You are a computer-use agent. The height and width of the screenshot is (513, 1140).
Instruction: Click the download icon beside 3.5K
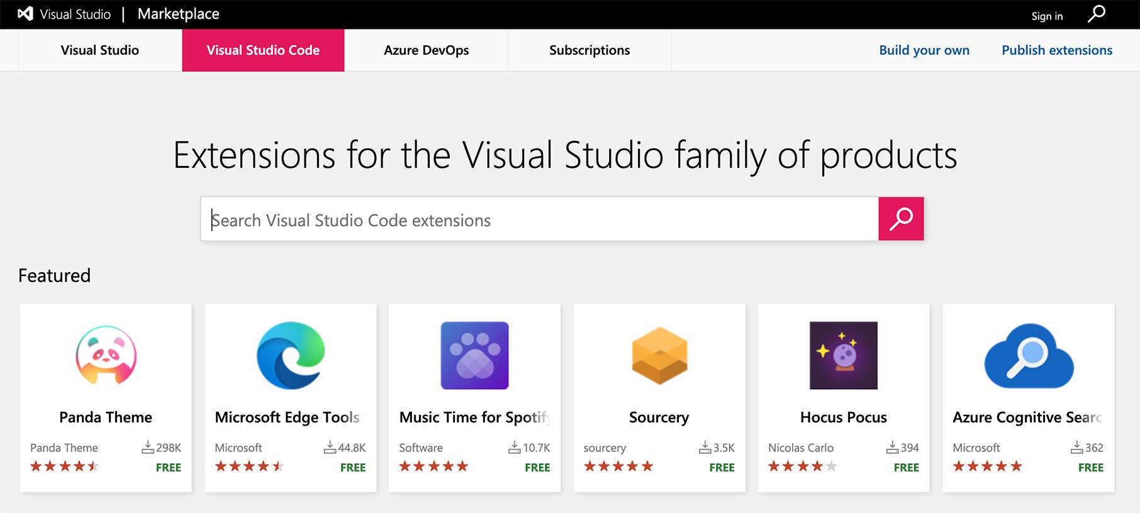pos(705,448)
